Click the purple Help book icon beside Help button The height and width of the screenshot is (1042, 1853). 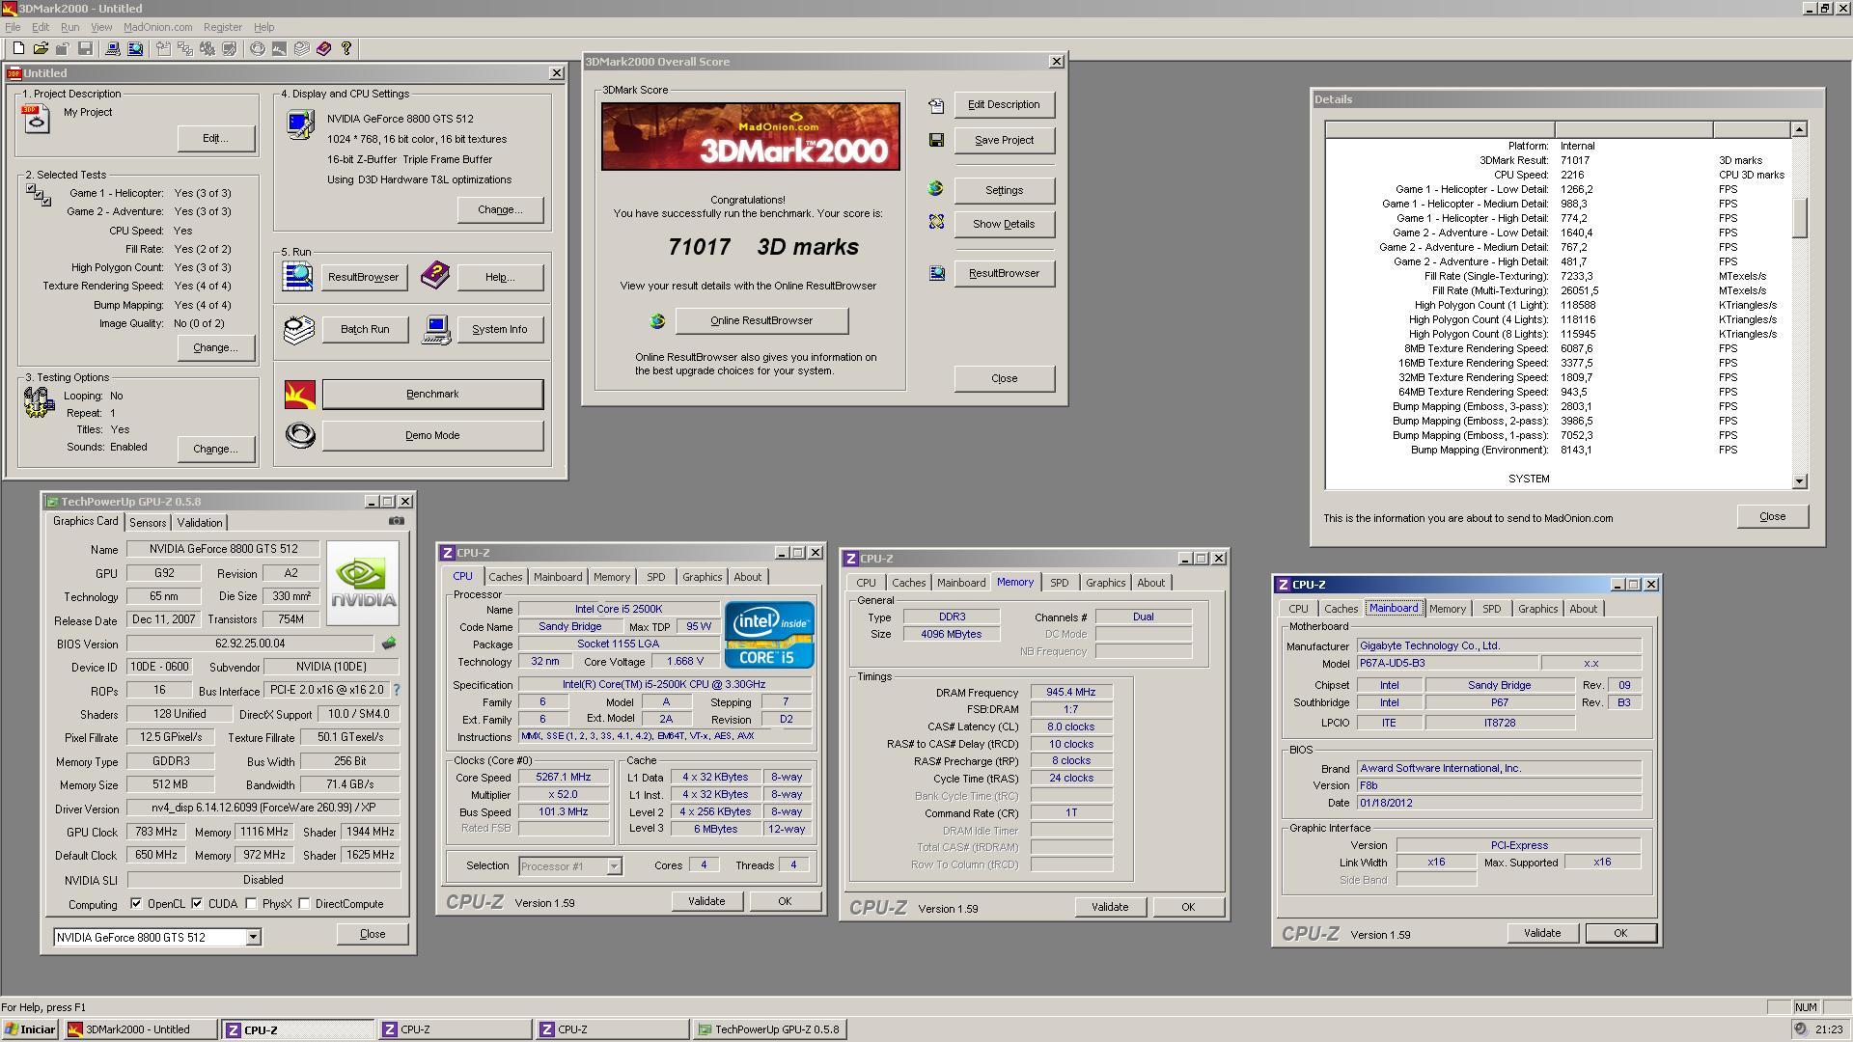pos(435,275)
